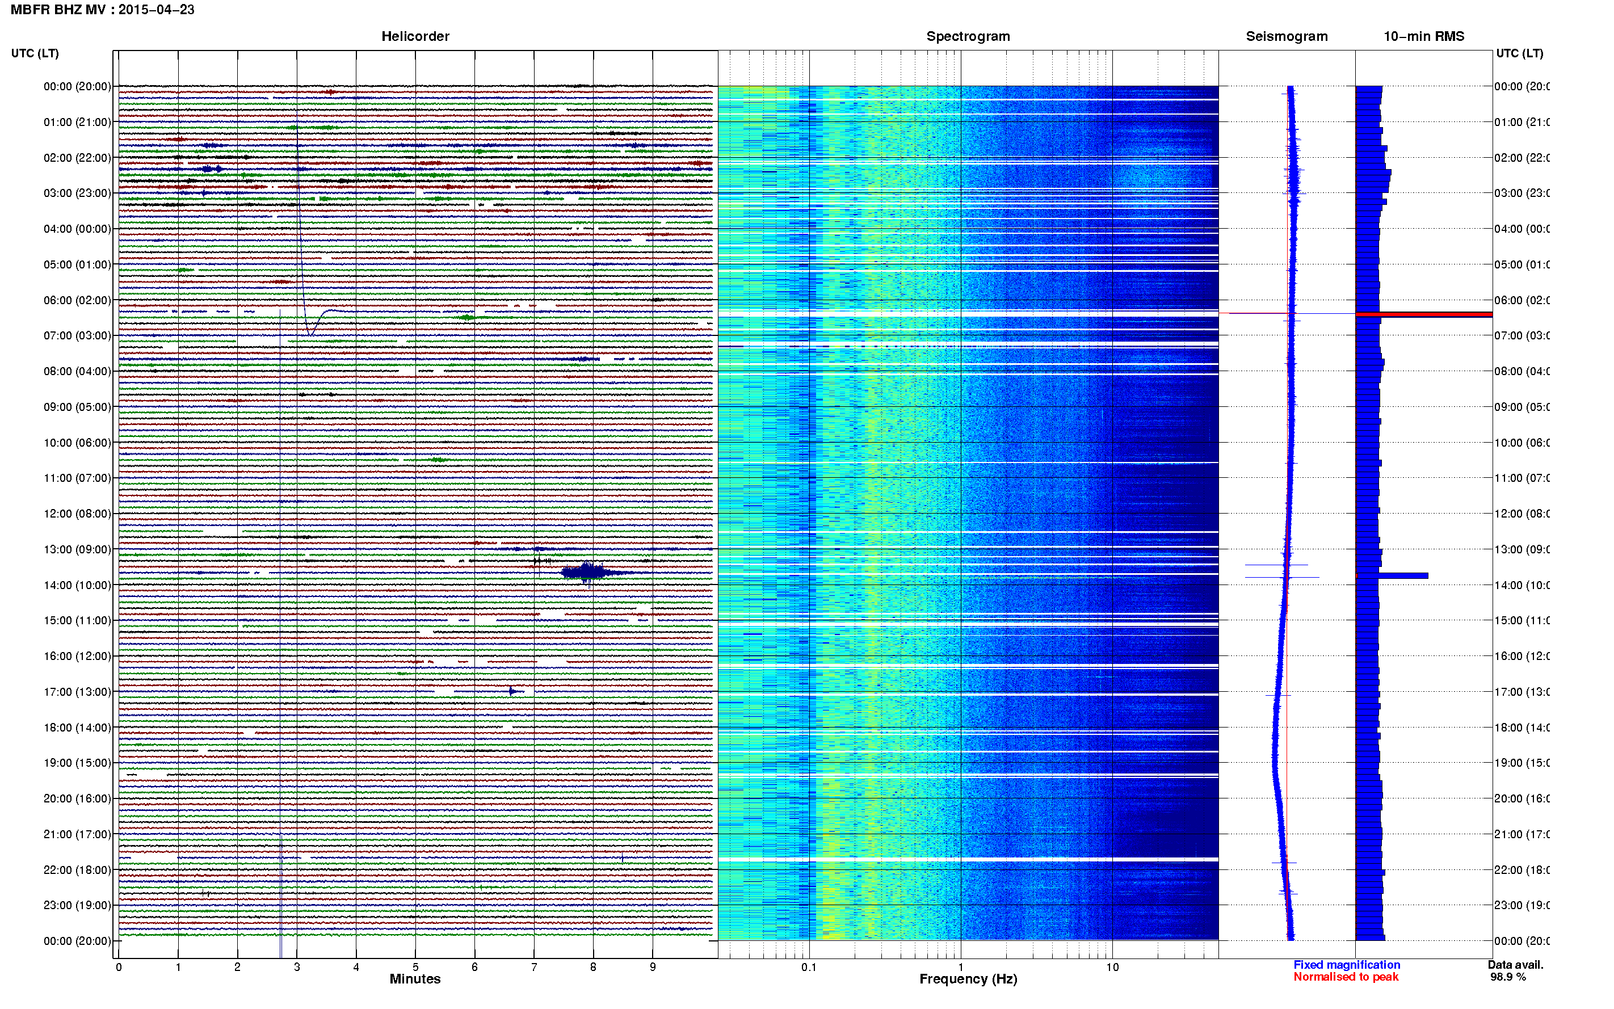Click the left '20:00 (16:00)' time label
This screenshot has width=1614, height=1009.
click(x=77, y=798)
